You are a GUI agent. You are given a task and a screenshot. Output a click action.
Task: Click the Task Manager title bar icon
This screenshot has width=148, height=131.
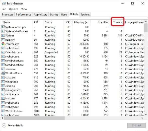click(4, 4)
